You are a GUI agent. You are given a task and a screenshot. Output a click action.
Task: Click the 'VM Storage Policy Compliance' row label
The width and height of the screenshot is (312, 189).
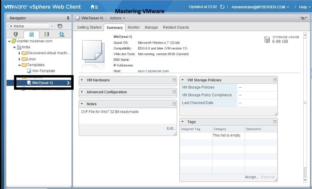tap(207, 95)
